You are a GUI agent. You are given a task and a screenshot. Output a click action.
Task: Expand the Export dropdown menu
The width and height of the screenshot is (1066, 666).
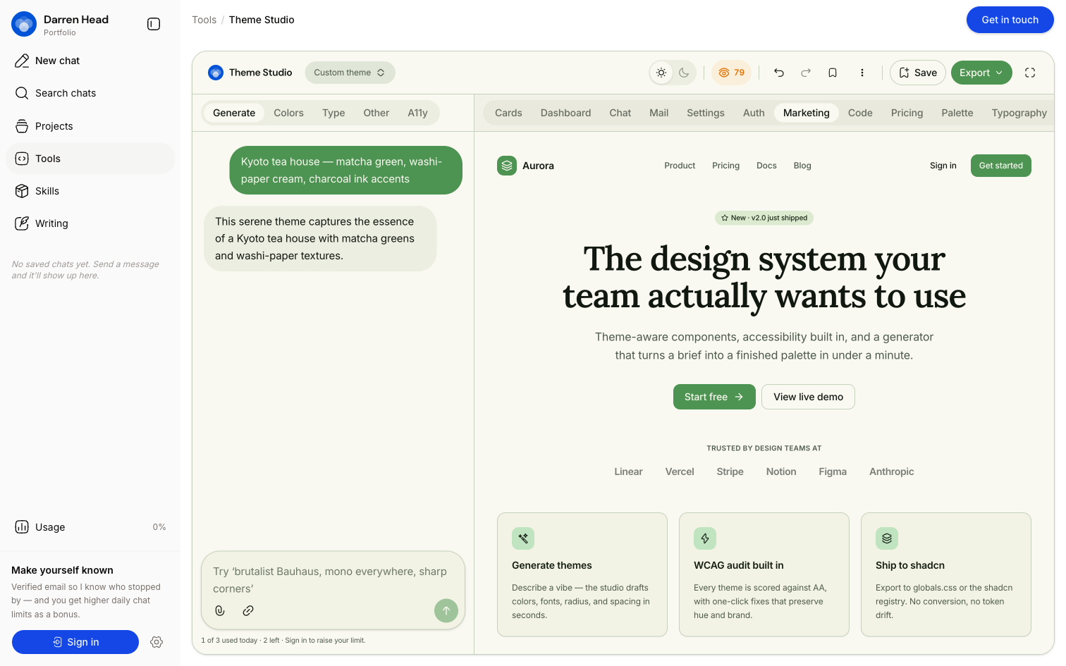(x=981, y=73)
